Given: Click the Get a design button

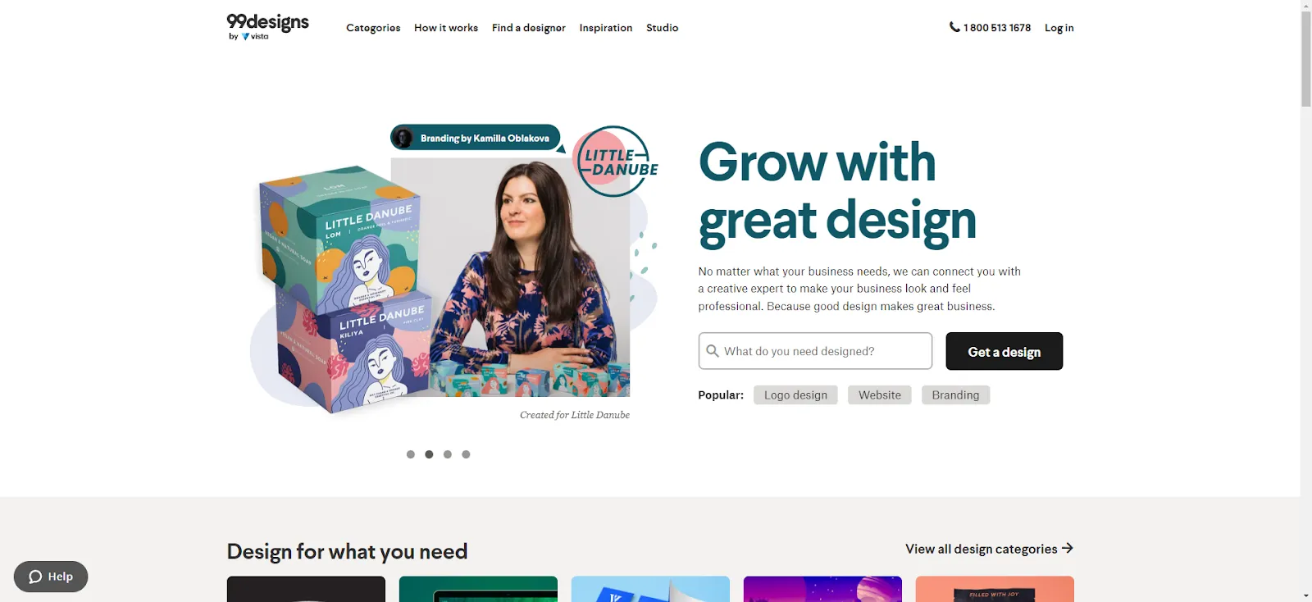Looking at the screenshot, I should pos(1004,351).
